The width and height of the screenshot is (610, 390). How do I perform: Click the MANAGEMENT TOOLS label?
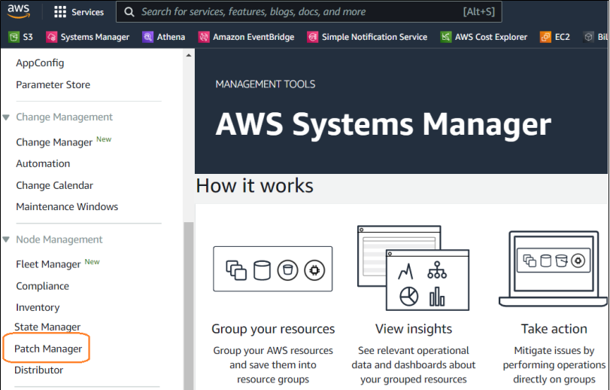pos(266,84)
